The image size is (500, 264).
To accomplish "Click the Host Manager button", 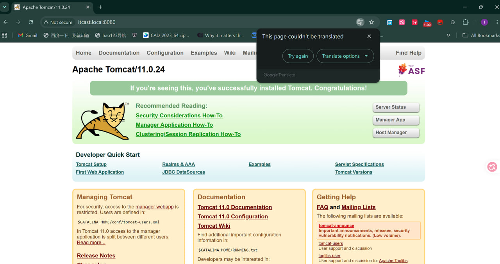I will point(396,133).
